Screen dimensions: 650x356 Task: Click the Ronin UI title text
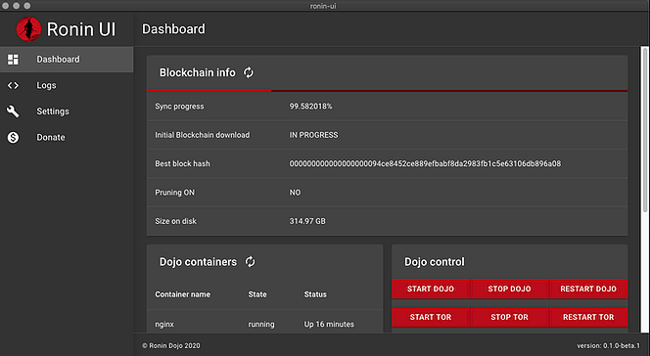[x=81, y=29]
